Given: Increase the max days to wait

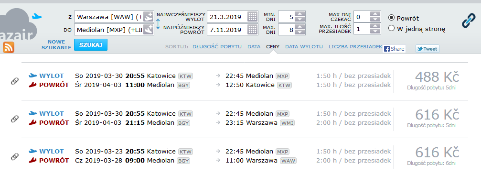Looking at the screenshot, I should point(375,14).
